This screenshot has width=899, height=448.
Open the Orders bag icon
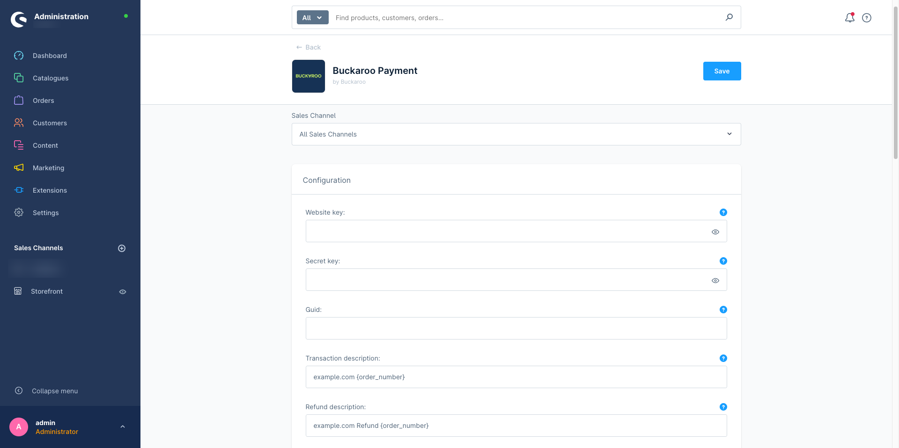pyautogui.click(x=19, y=101)
